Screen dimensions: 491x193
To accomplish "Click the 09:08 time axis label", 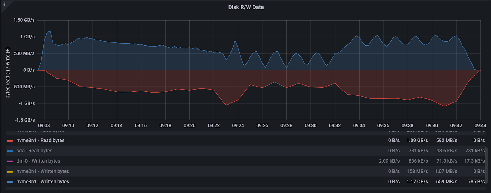I will pos(44,125).
